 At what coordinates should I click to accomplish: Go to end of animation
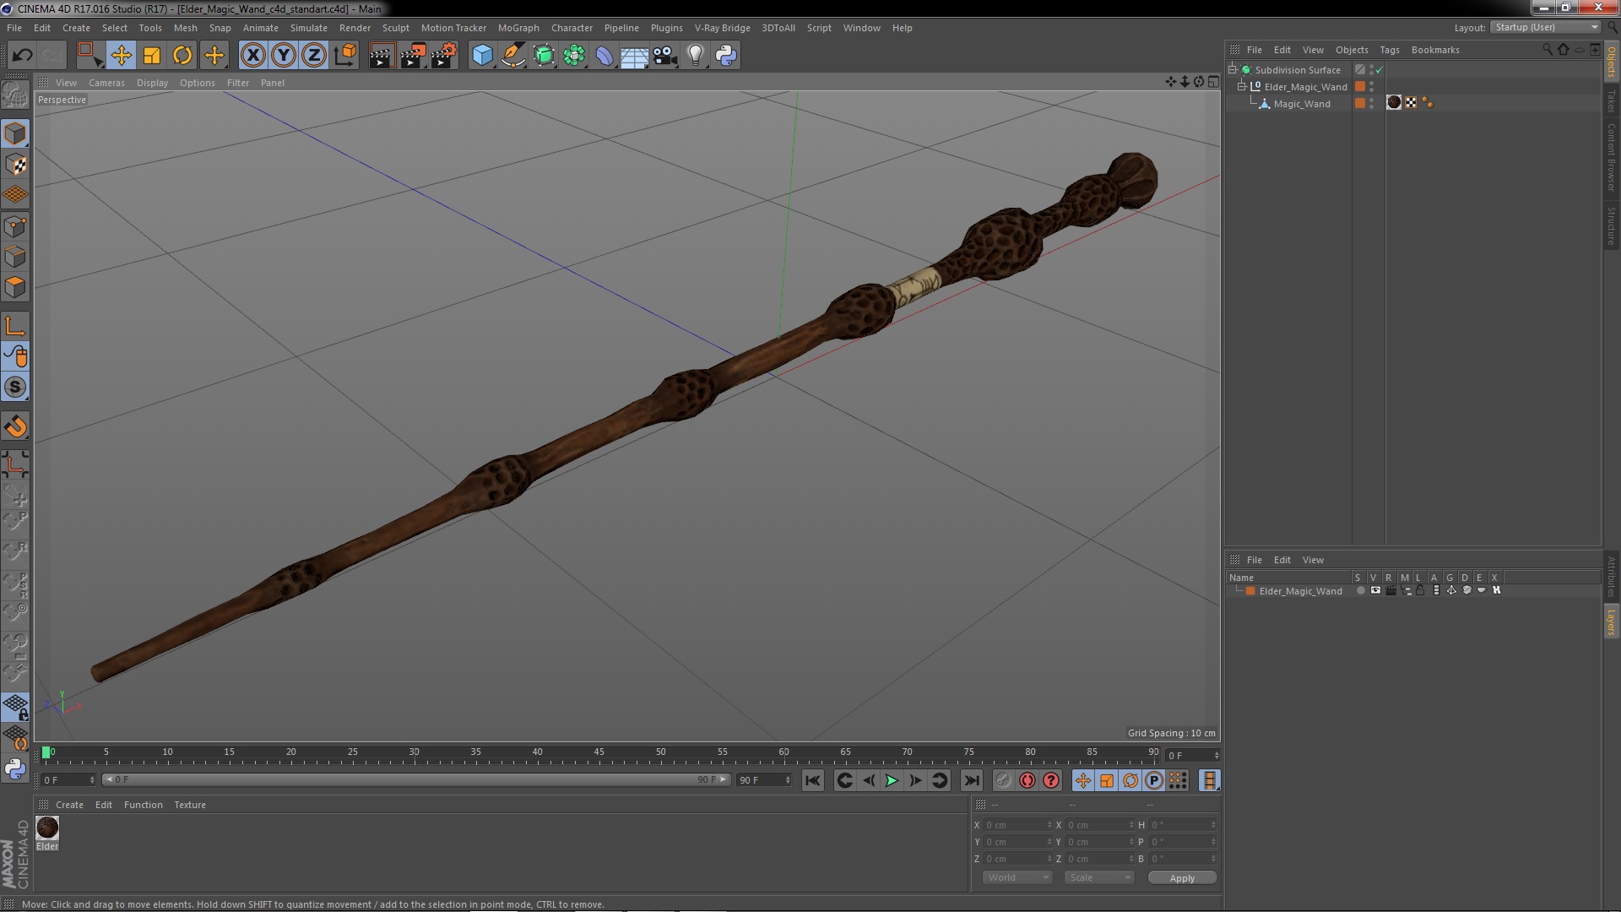(x=972, y=781)
